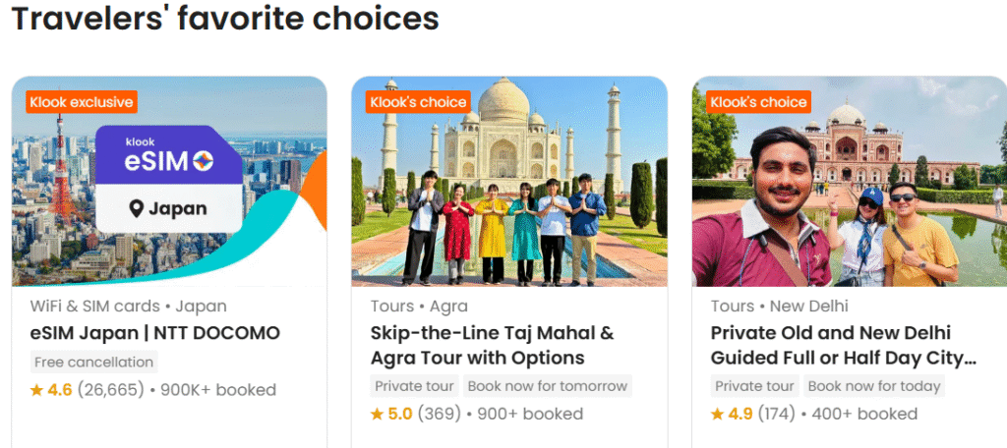Click Private tour tag on Agra card

point(413,386)
